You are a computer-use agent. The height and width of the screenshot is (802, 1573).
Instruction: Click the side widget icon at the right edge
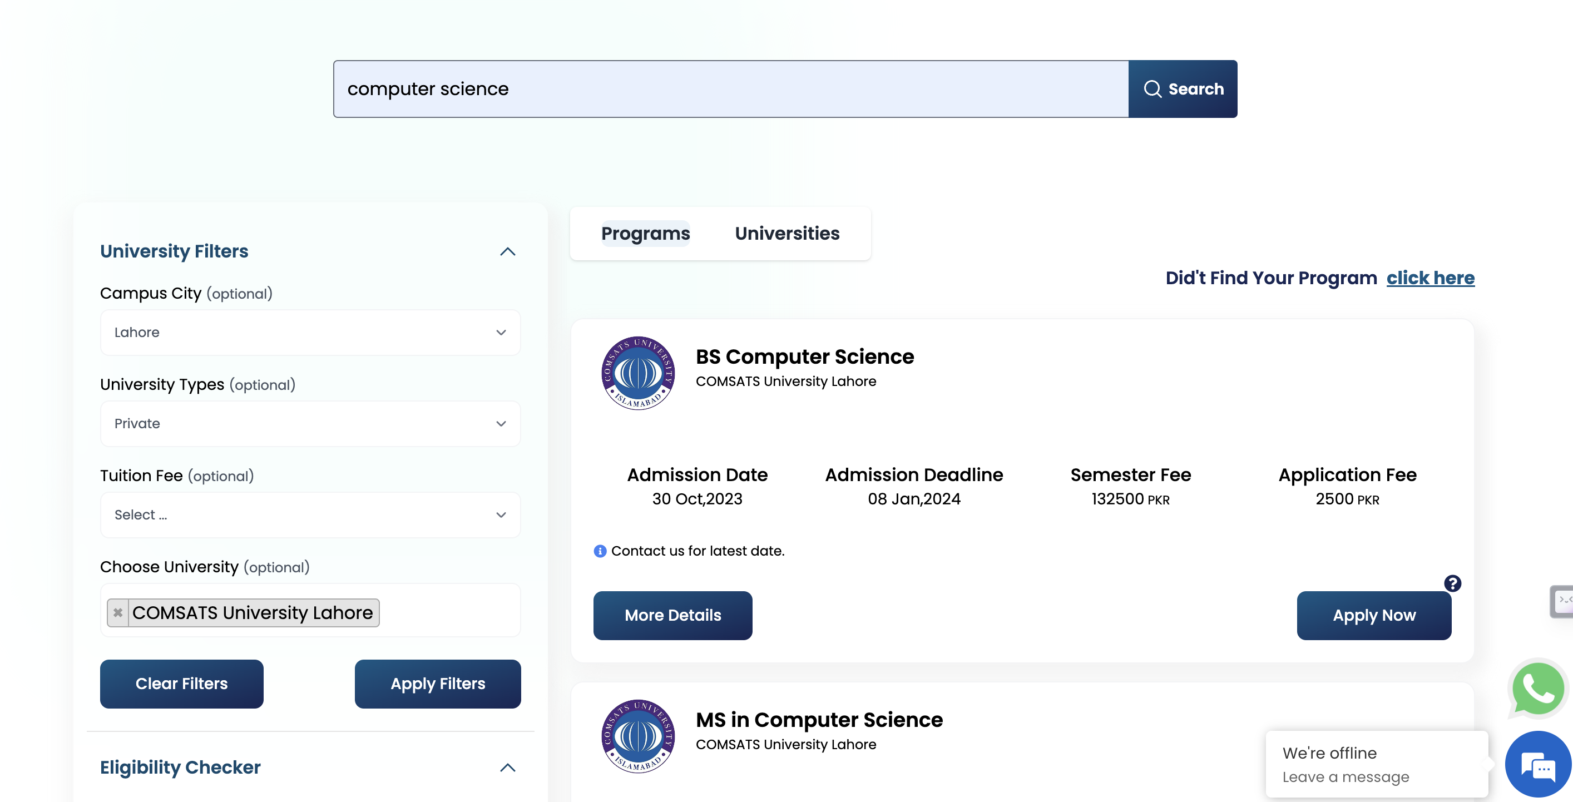(x=1562, y=601)
